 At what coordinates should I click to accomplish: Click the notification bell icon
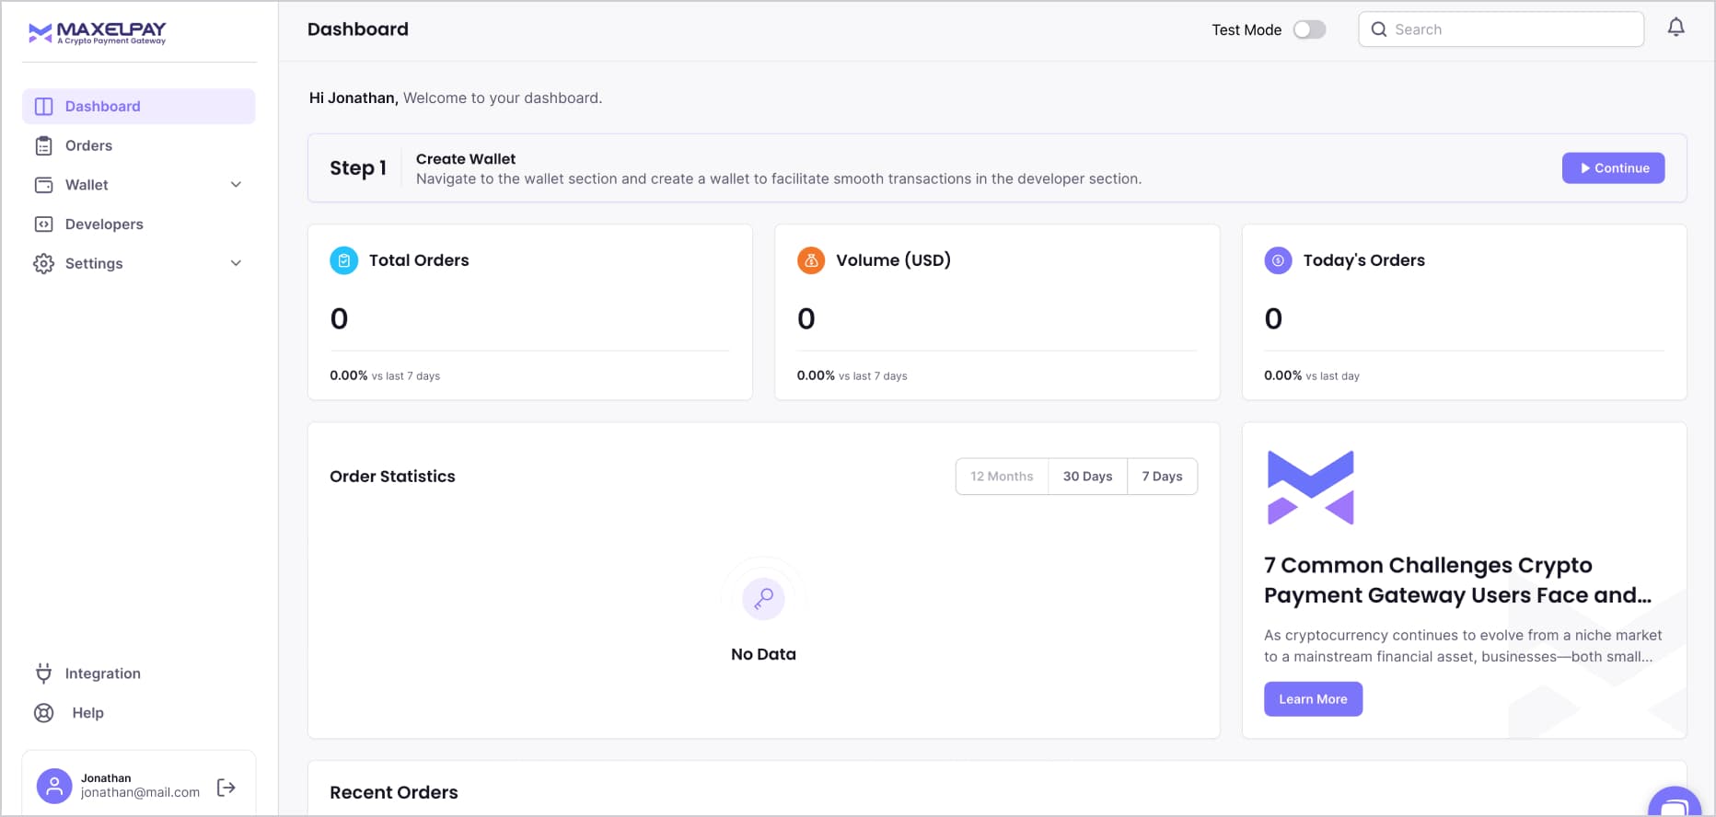click(1675, 28)
